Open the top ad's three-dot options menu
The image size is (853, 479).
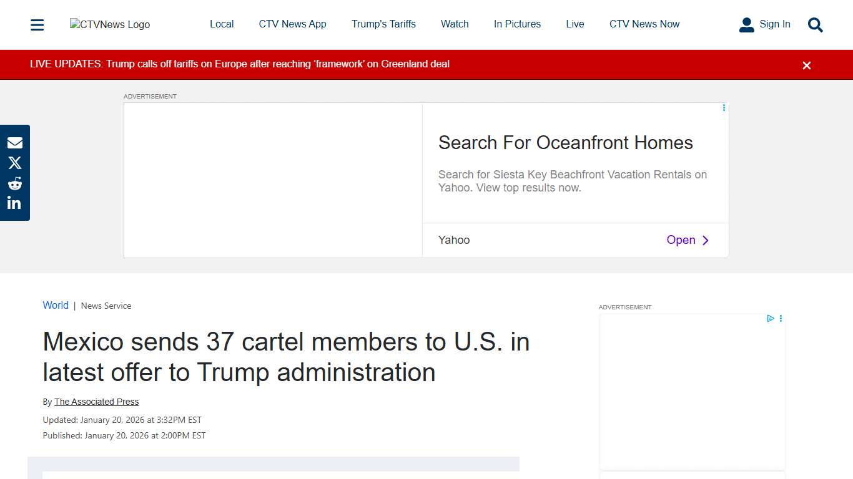[x=723, y=107]
